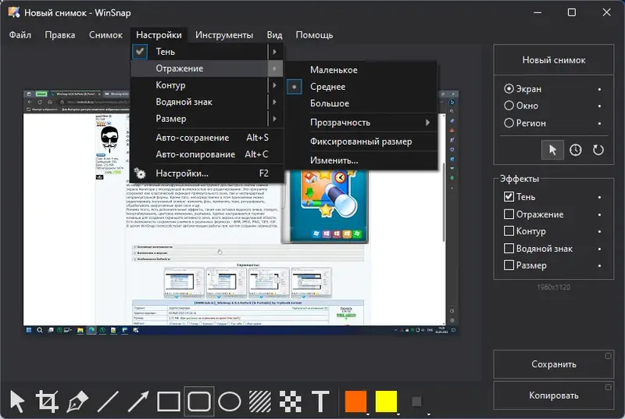
Task: Open the Инструменты menu
Action: click(x=224, y=35)
